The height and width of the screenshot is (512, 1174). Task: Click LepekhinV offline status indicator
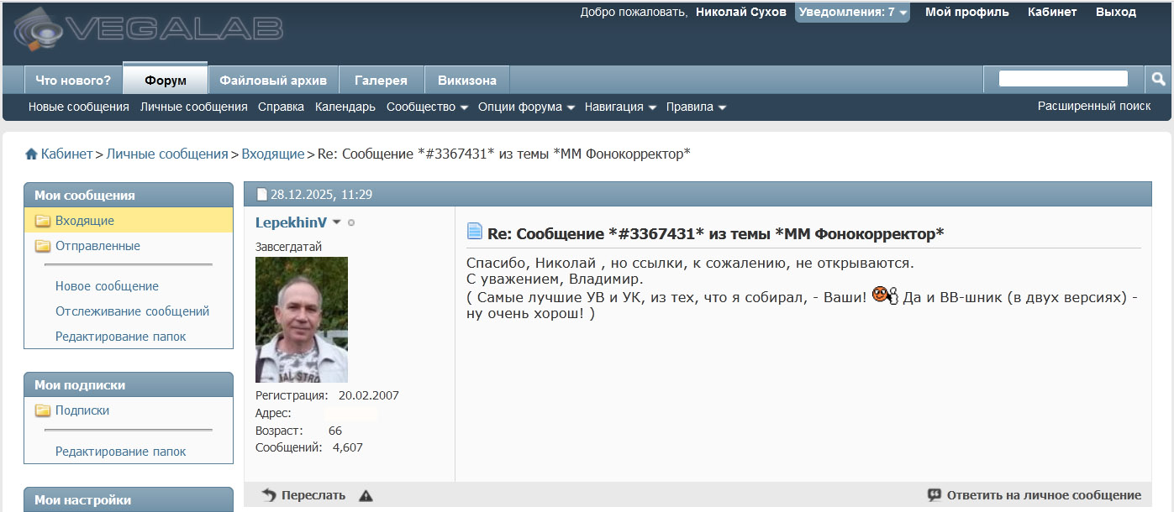coord(351,222)
